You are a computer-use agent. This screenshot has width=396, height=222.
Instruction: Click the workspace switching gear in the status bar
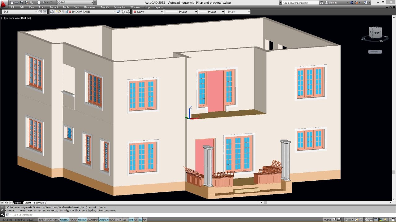tap(367, 220)
